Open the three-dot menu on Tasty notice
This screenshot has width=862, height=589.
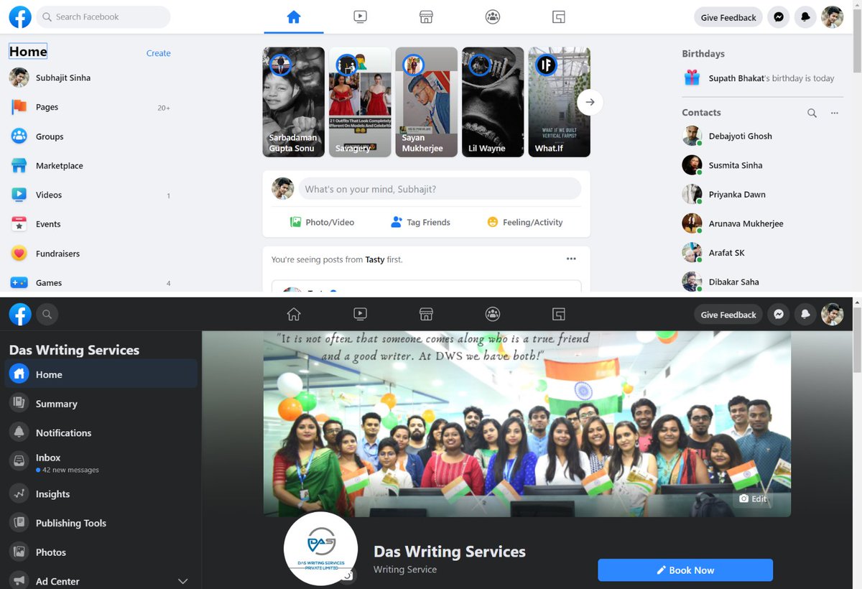[571, 259]
